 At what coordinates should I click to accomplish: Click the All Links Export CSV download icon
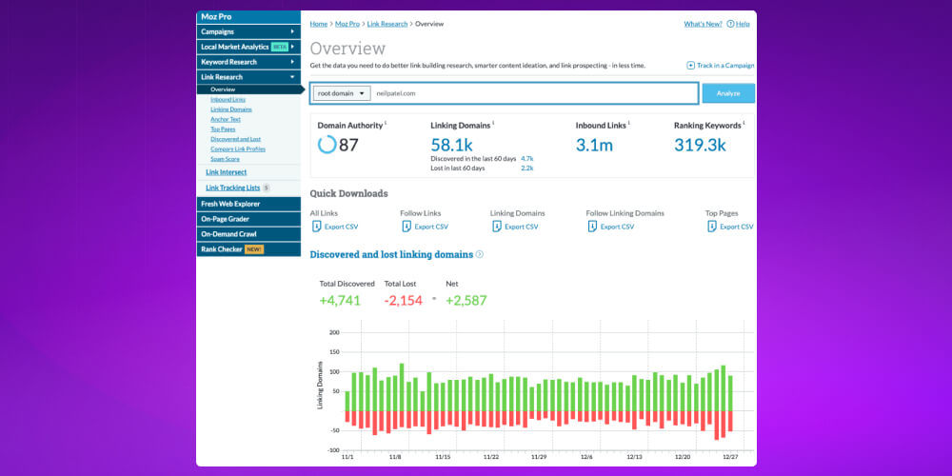coord(316,227)
